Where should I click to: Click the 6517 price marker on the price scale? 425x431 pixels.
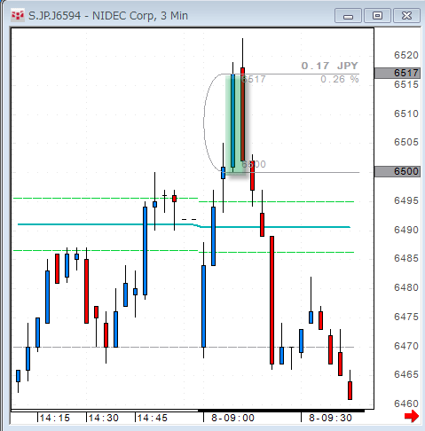tap(397, 73)
